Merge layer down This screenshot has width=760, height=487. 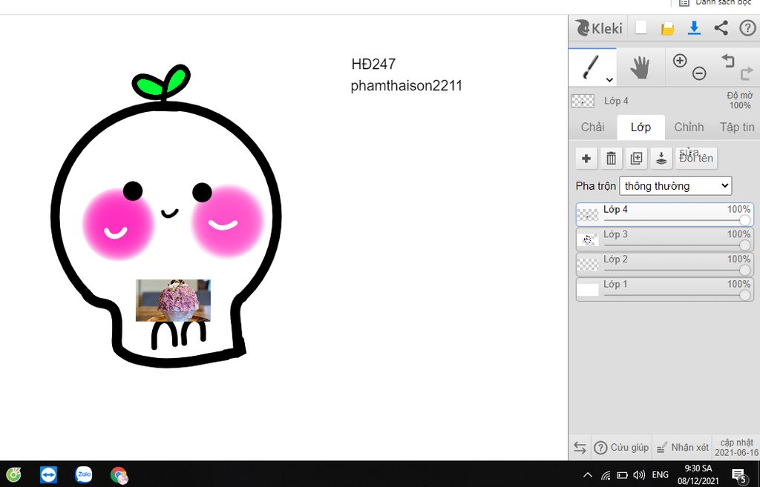tap(661, 159)
